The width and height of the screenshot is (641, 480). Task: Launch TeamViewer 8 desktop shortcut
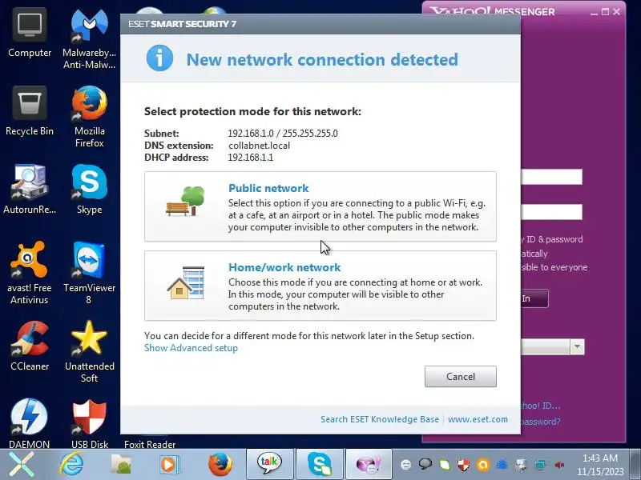pos(89,273)
